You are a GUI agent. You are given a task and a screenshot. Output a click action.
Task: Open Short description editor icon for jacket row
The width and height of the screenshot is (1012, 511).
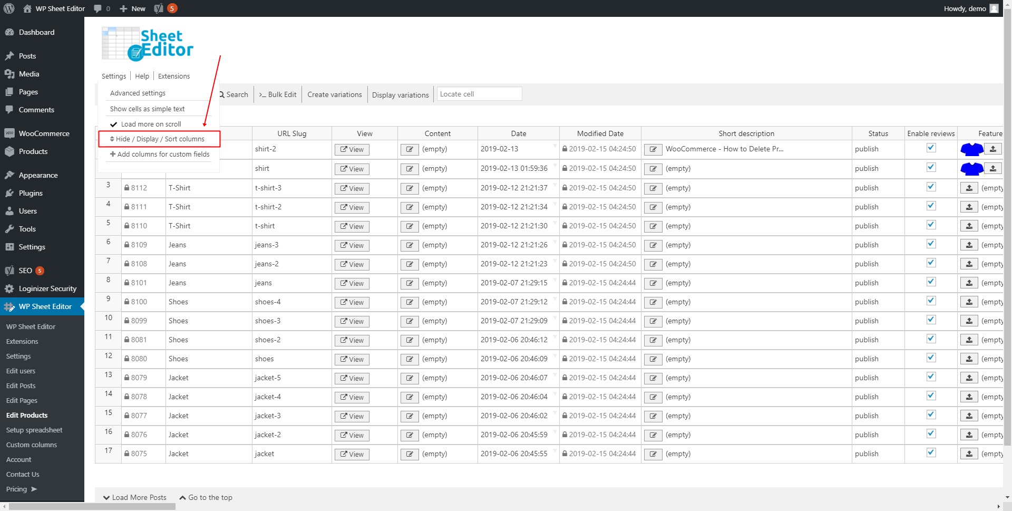653,454
